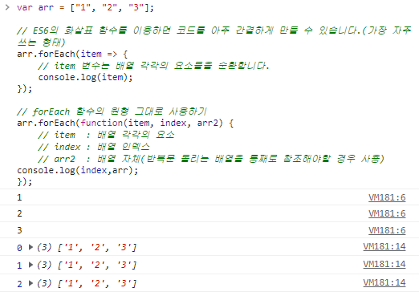Open VM181:14 link in index 2 row
Image resolution: width=419 pixels, height=296 pixels.
[384, 282]
